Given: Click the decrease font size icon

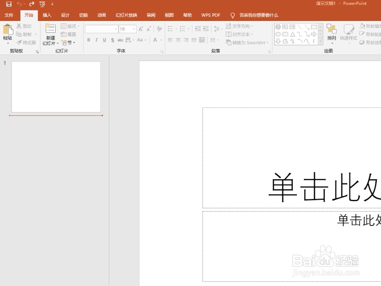Looking at the screenshot, I should pos(149,29).
